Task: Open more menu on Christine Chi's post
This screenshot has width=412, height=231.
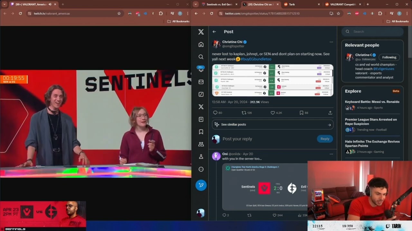Action: pos(331,42)
